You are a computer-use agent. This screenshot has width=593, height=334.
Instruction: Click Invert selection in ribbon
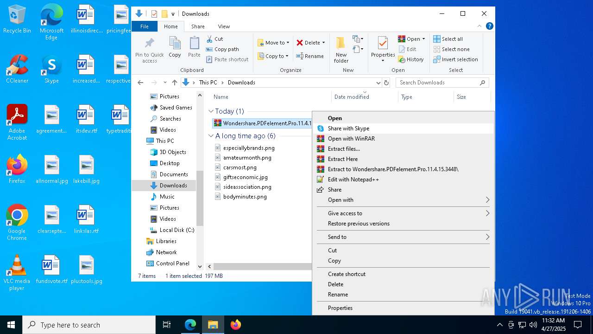click(x=455, y=59)
